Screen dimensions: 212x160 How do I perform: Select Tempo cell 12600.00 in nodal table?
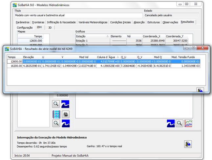click(15, 61)
